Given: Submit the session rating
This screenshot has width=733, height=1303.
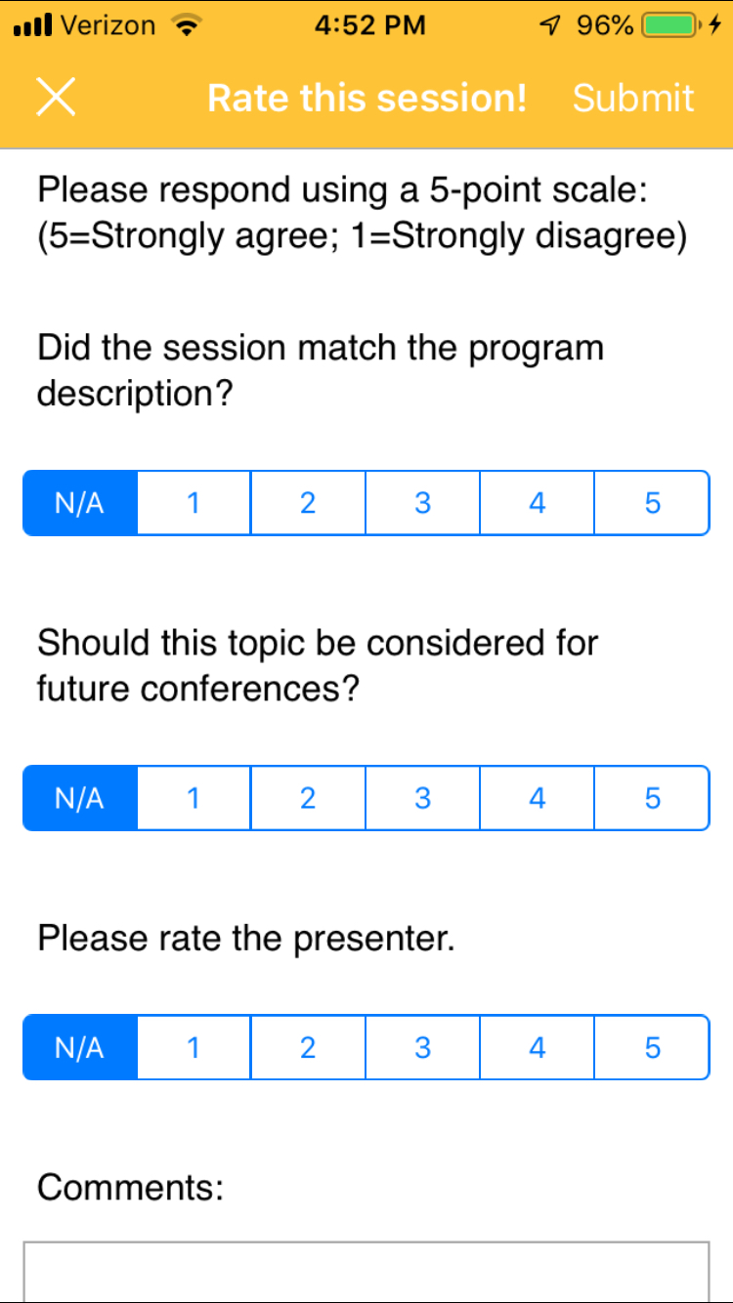Looking at the screenshot, I should click(x=633, y=98).
